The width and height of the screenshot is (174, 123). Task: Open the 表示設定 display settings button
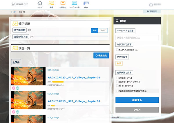101,55
